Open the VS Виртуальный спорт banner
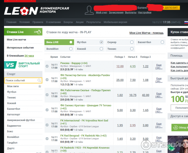 click(x=24, y=65)
